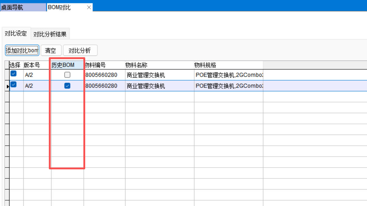Switch to the 桌面导航 tab
The width and height of the screenshot is (367, 206).
click(23, 8)
